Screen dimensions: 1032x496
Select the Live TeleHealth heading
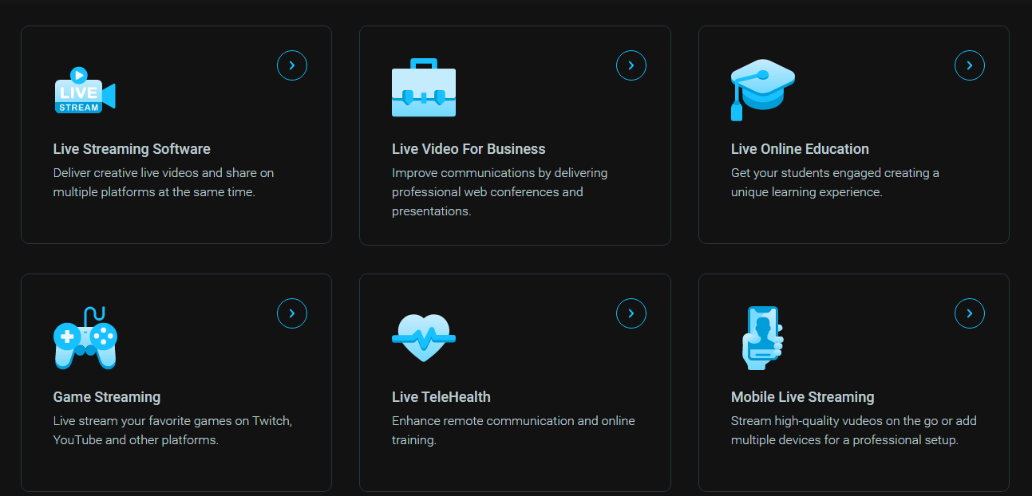[x=441, y=397]
